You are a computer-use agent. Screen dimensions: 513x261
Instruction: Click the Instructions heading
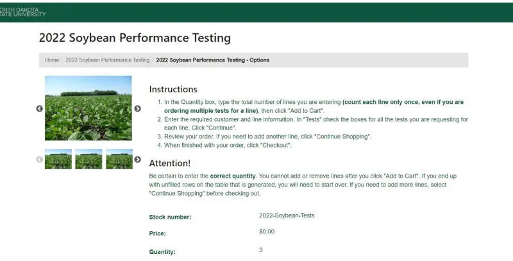[x=173, y=89]
